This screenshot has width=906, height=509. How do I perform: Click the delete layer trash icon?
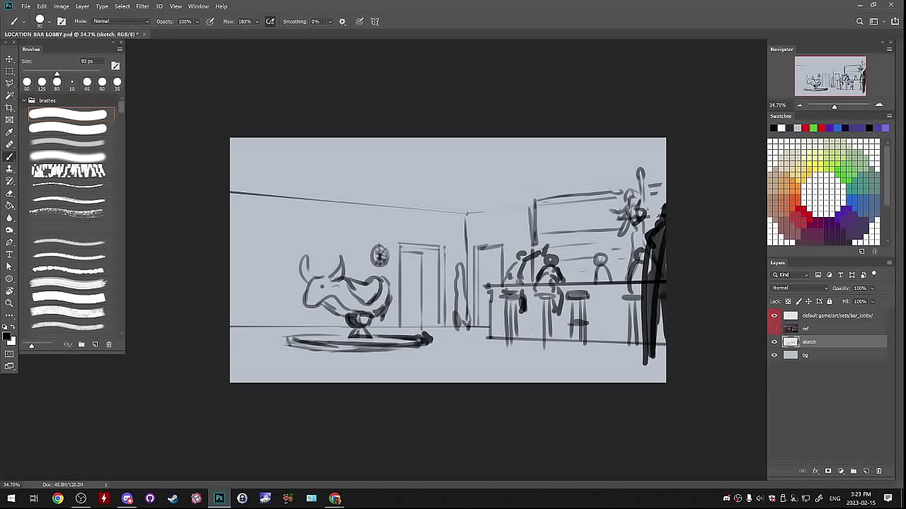[x=879, y=471]
